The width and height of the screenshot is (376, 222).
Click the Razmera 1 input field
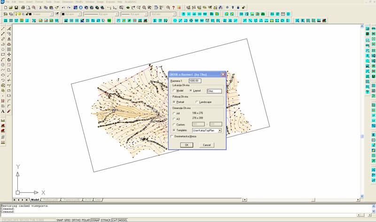[195, 80]
